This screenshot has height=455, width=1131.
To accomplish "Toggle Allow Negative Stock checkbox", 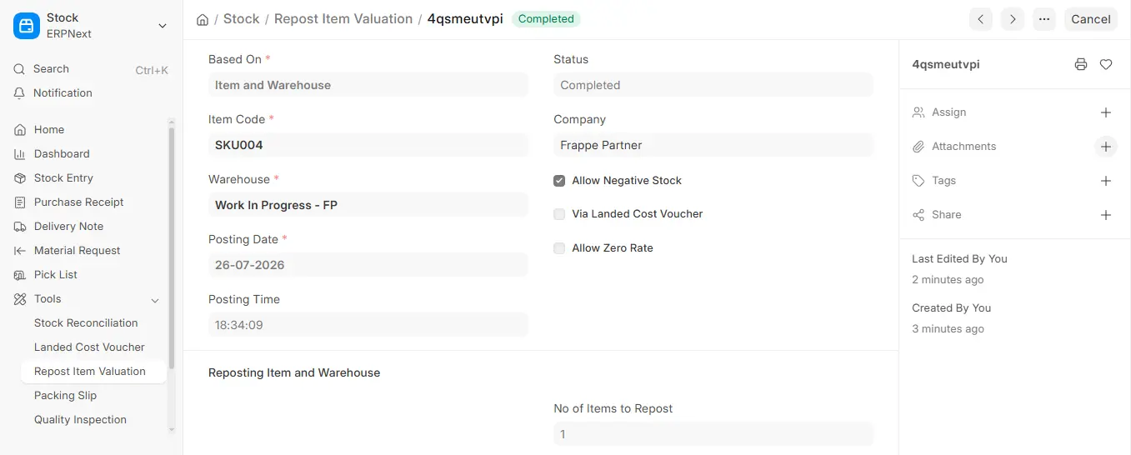I will coord(559,181).
